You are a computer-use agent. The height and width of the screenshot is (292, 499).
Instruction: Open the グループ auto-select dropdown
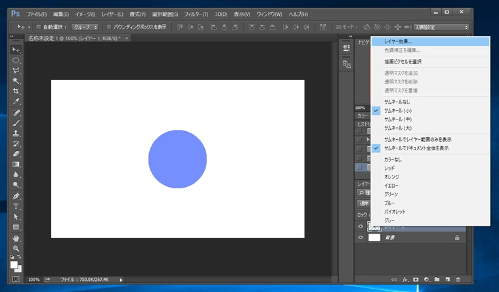coord(85,27)
